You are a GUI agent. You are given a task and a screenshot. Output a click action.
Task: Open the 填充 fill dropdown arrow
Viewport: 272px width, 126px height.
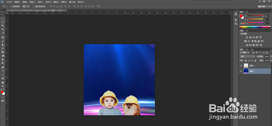[x=271, y=61]
